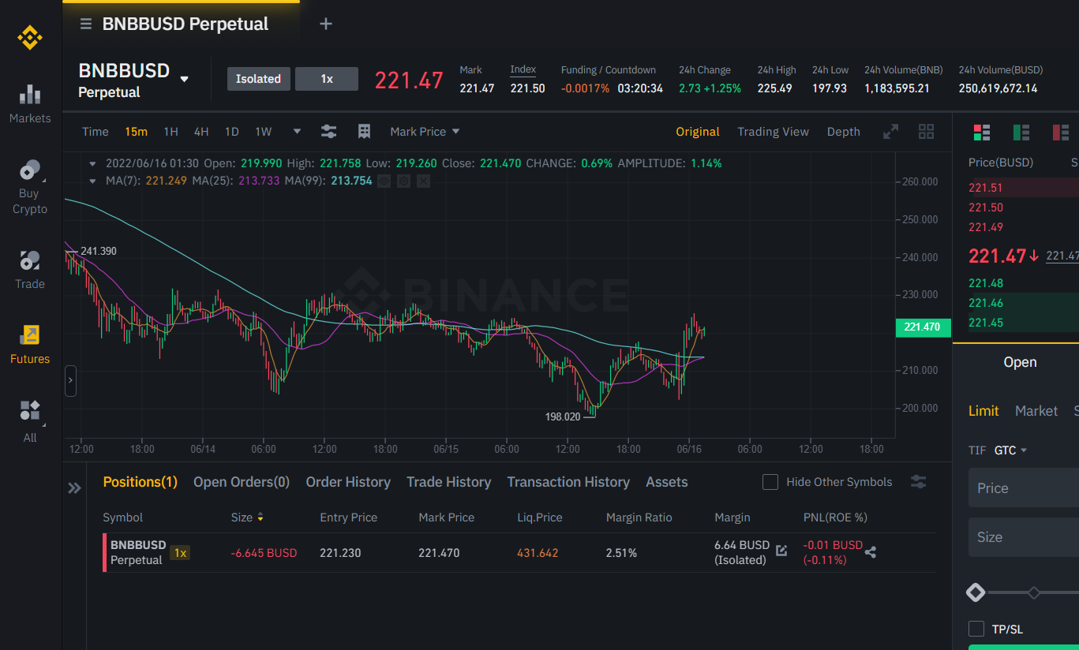Switch to Trading View chart
1079x650 pixels.
click(x=773, y=132)
